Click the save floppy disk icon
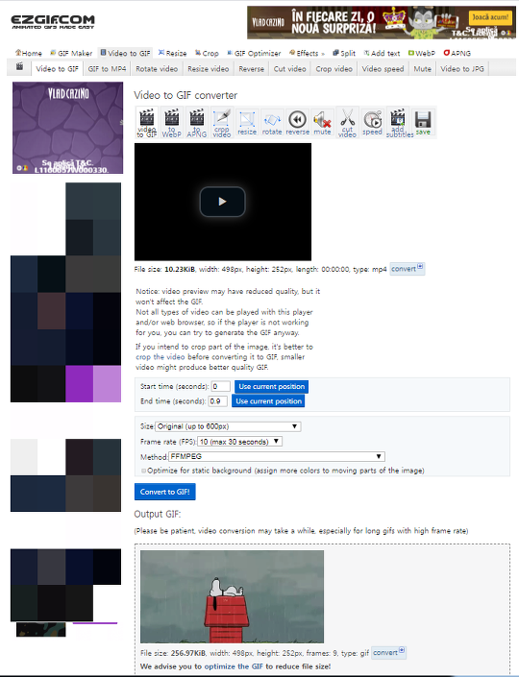Viewport: 519px width, 677px height. click(423, 122)
